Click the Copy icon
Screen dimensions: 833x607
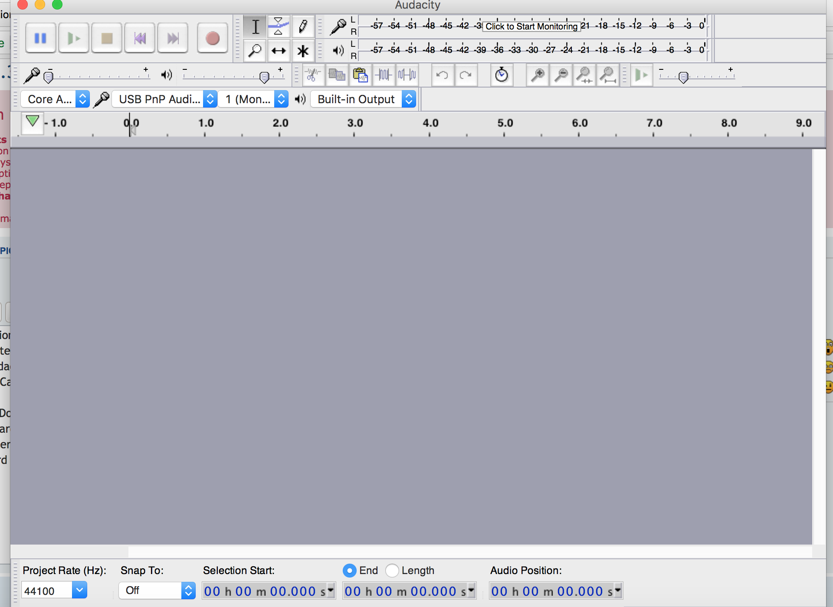point(337,75)
